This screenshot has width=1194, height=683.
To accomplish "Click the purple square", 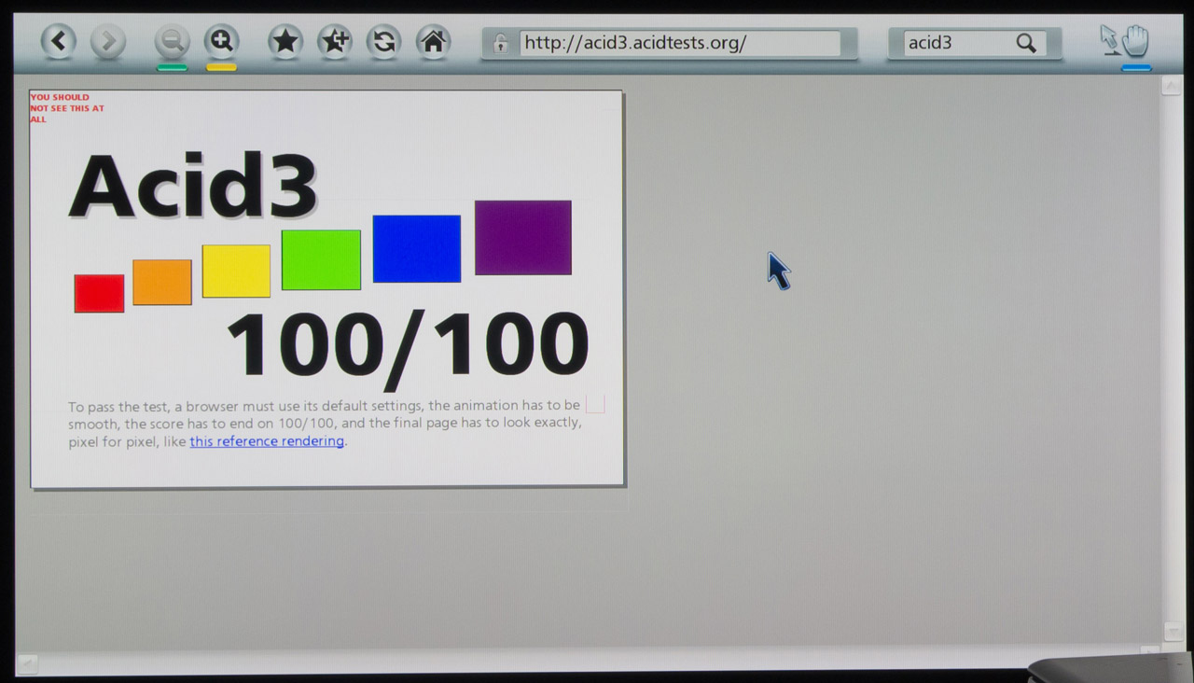I will click(523, 237).
